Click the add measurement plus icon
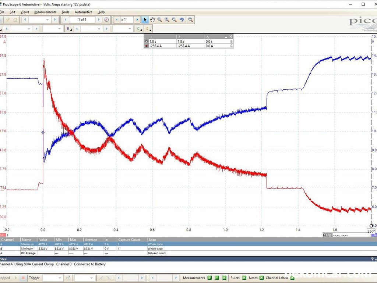 pos(209,278)
